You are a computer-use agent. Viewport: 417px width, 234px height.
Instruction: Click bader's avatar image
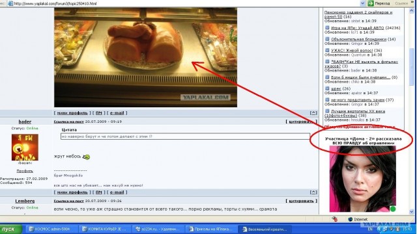(25, 148)
